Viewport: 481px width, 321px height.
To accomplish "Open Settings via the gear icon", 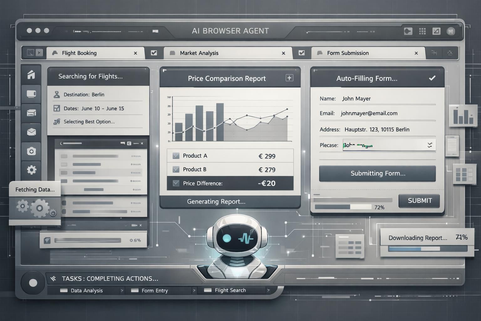I will pos(31,170).
